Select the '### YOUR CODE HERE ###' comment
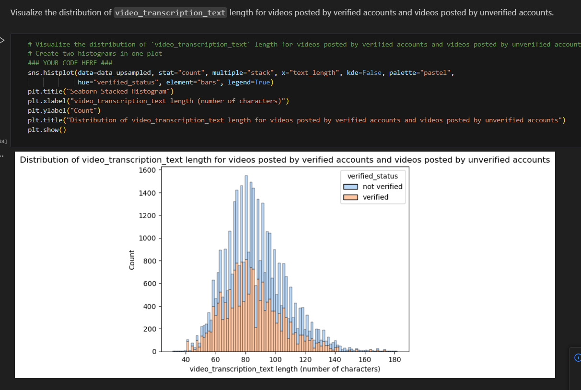The width and height of the screenshot is (581, 390). point(70,62)
